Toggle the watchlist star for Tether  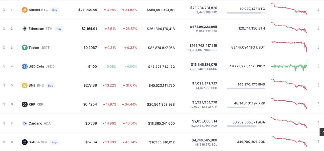4,48
